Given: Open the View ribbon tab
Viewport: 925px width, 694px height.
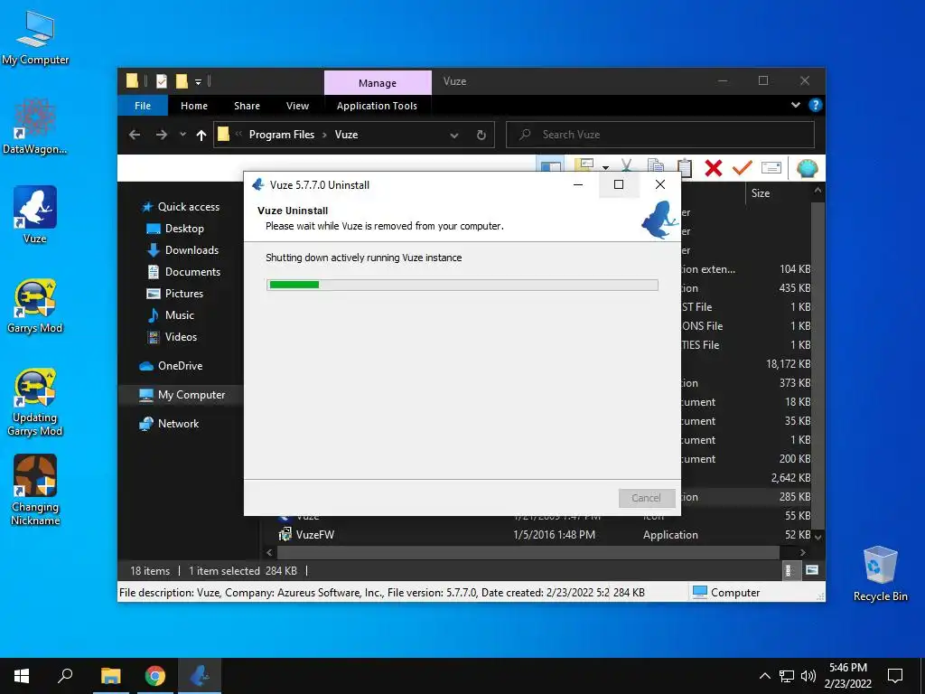Looking at the screenshot, I should [x=297, y=106].
